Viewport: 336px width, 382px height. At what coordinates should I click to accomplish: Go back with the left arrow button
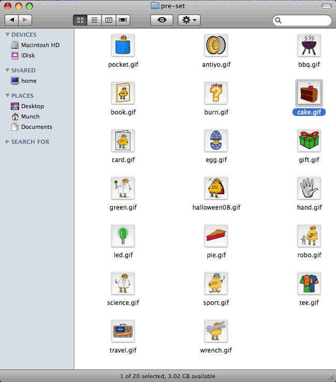[x=11, y=20]
